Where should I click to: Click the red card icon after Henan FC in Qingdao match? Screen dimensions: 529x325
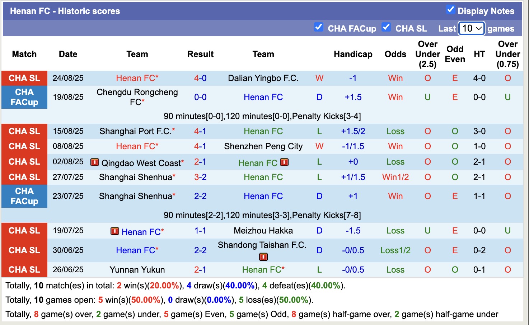(x=284, y=162)
